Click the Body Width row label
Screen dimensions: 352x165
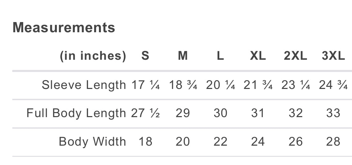[x=92, y=142]
